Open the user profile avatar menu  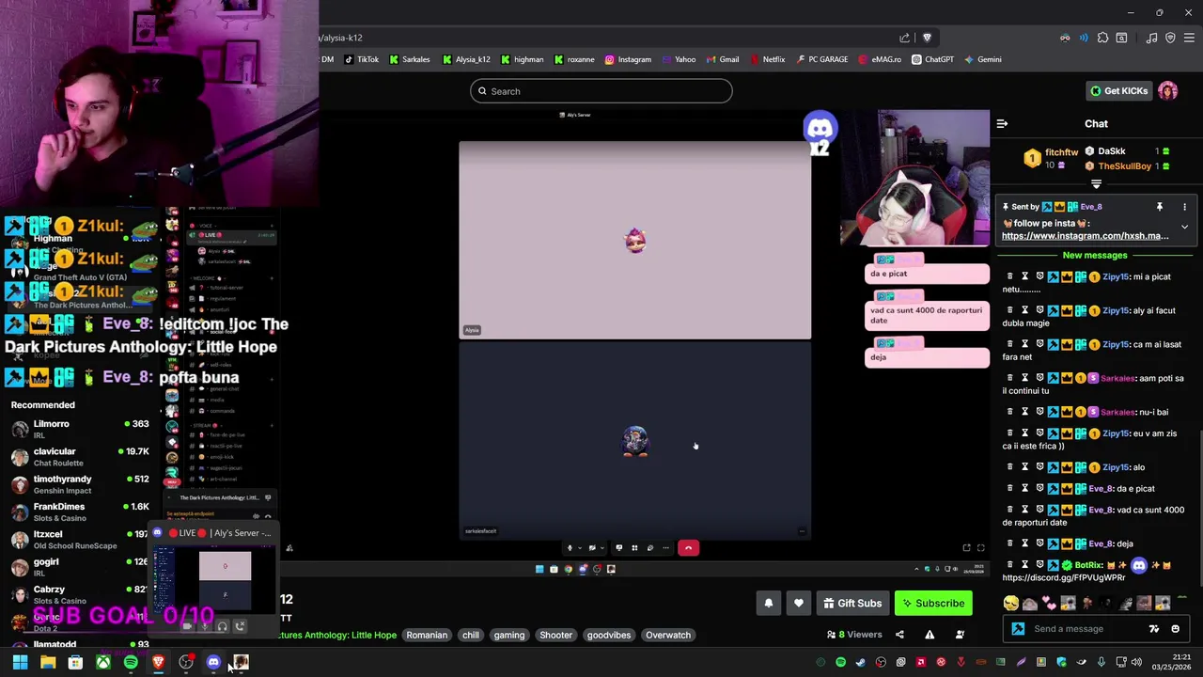click(x=1168, y=91)
